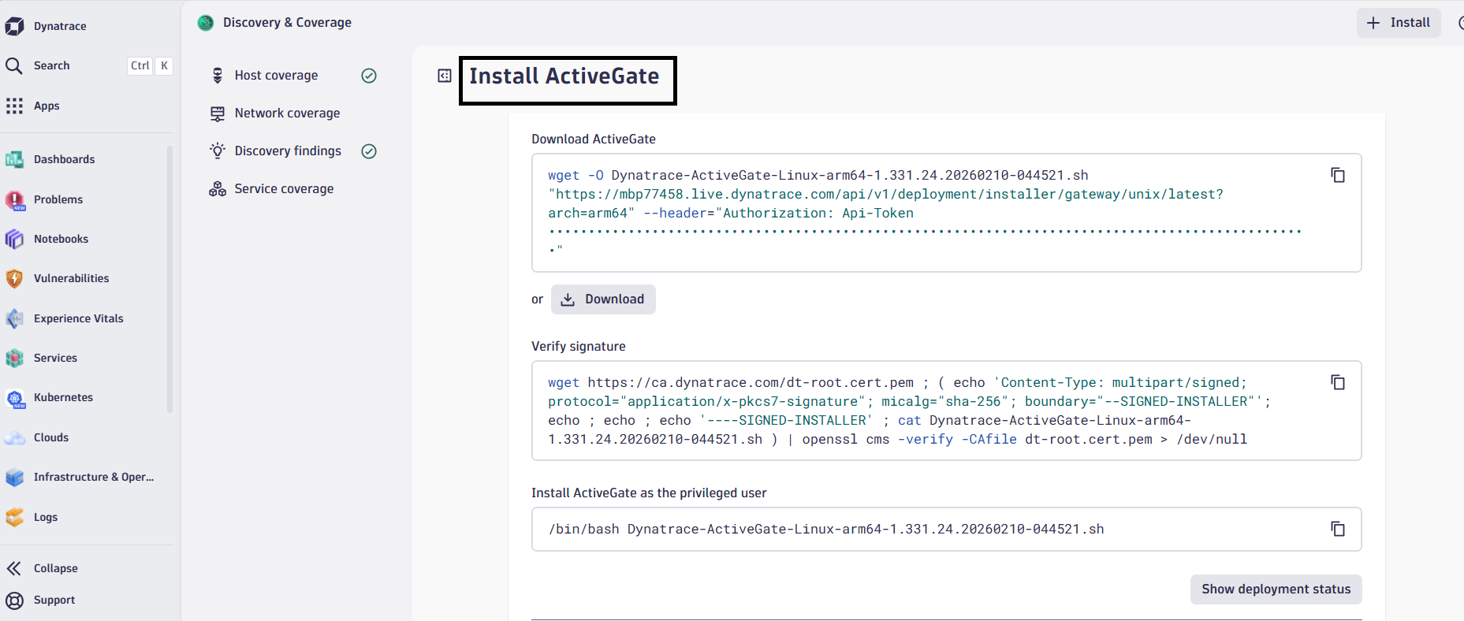Click the Collapse double-chevron icon

[x=14, y=568]
